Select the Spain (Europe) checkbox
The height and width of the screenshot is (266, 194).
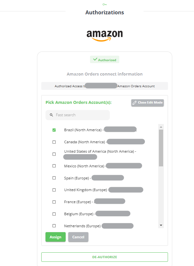(x=54, y=178)
